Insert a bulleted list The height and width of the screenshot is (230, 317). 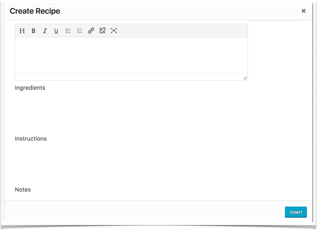click(x=68, y=31)
